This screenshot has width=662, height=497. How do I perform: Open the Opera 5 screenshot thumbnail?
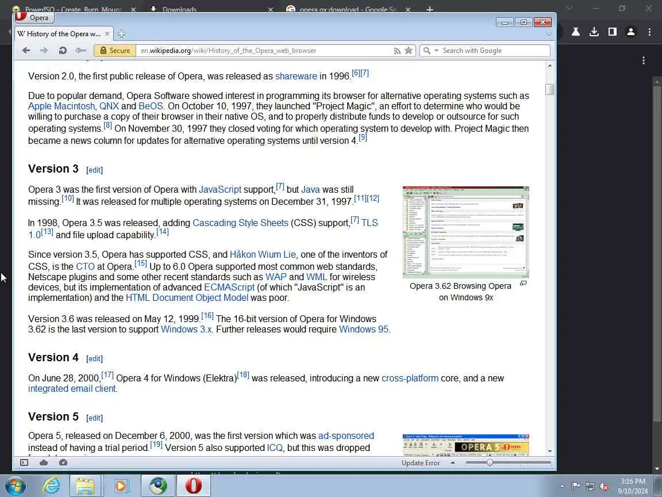coord(465,445)
